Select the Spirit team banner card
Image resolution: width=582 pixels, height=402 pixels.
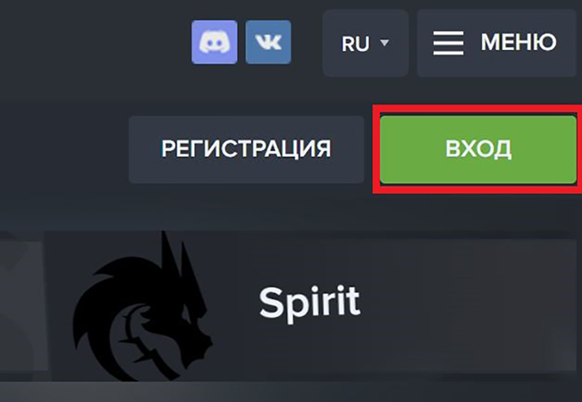(310, 305)
